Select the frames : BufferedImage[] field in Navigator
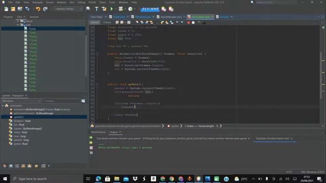 pyautogui.click(x=28, y=129)
